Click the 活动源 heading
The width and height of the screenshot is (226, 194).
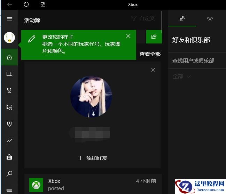pyautogui.click(x=32, y=20)
